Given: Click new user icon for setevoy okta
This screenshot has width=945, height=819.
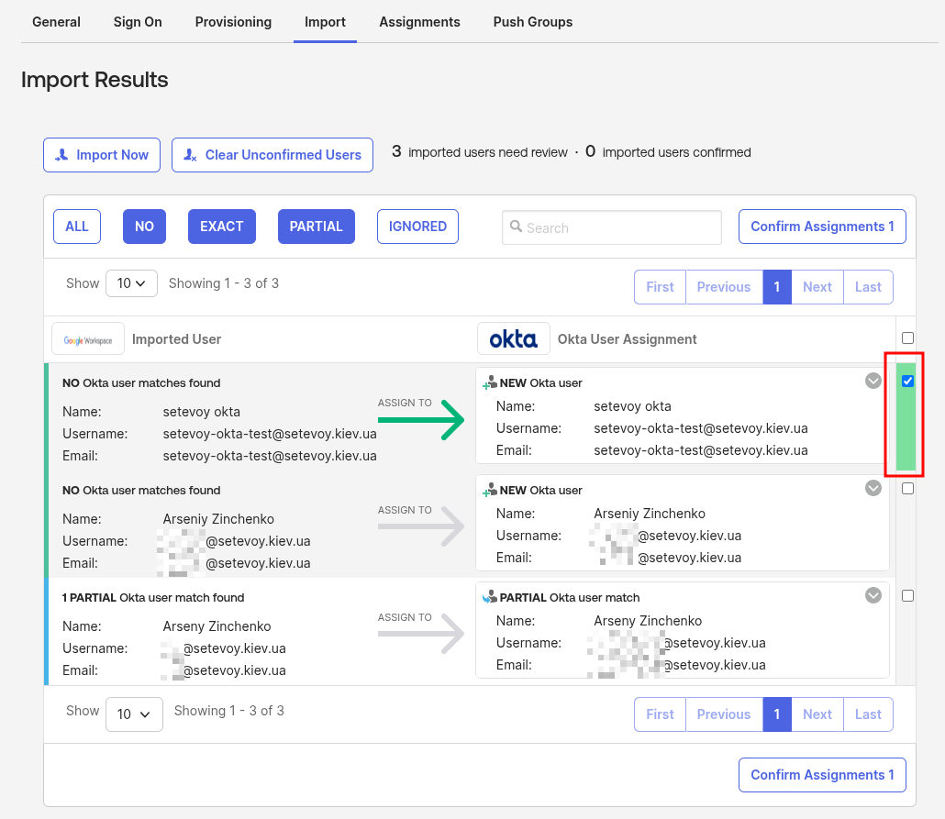Looking at the screenshot, I should coord(490,383).
